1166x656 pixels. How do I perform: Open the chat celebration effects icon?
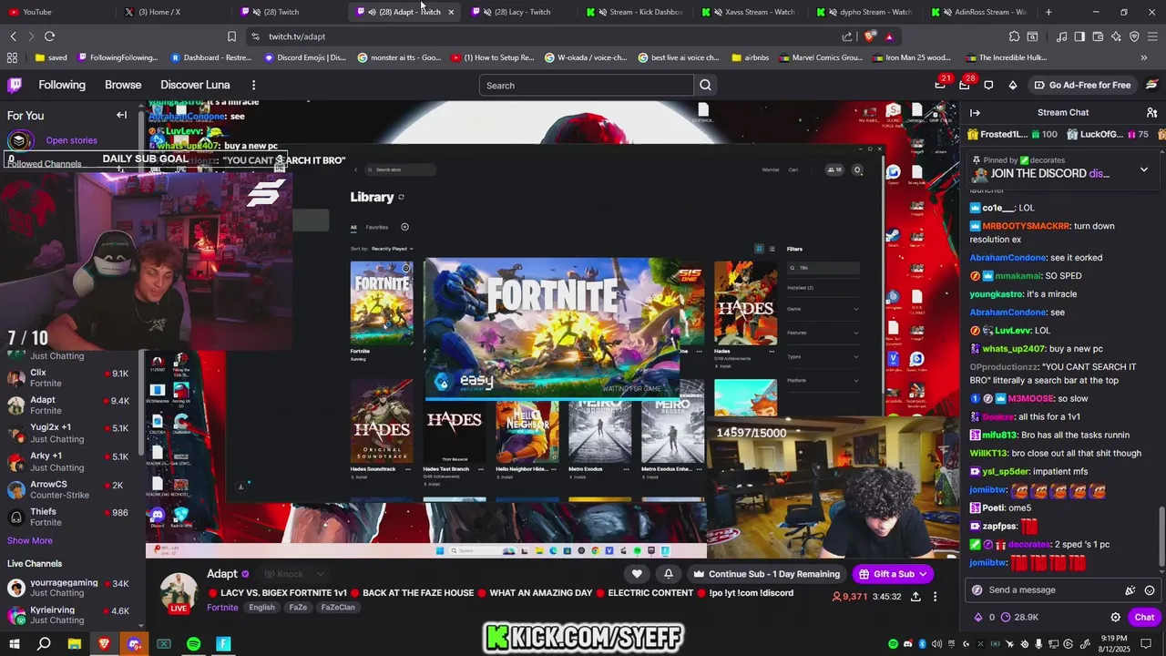[x=1130, y=590]
